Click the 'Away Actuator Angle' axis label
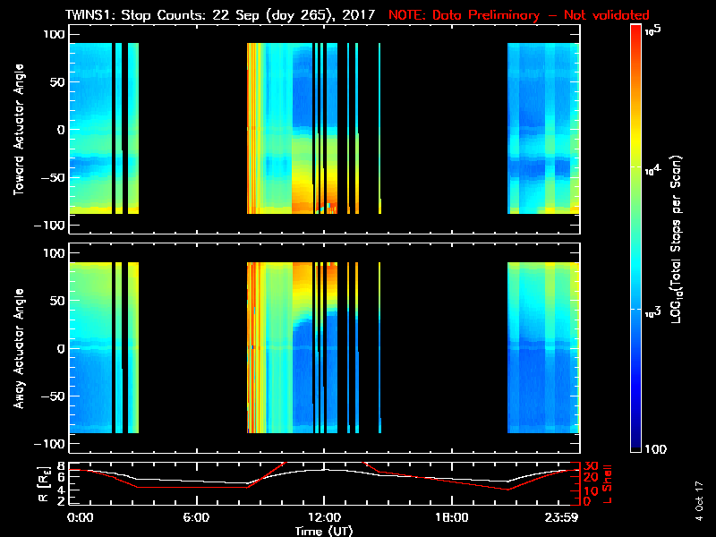 pos(17,348)
